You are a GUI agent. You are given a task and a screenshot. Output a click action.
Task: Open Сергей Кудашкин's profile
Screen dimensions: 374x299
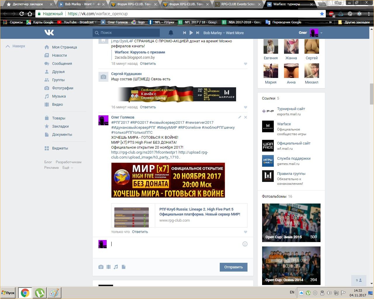pos(126,74)
